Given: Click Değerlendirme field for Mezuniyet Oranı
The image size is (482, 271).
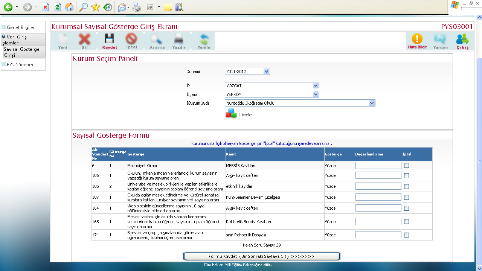Looking at the screenshot, I should point(378,165).
